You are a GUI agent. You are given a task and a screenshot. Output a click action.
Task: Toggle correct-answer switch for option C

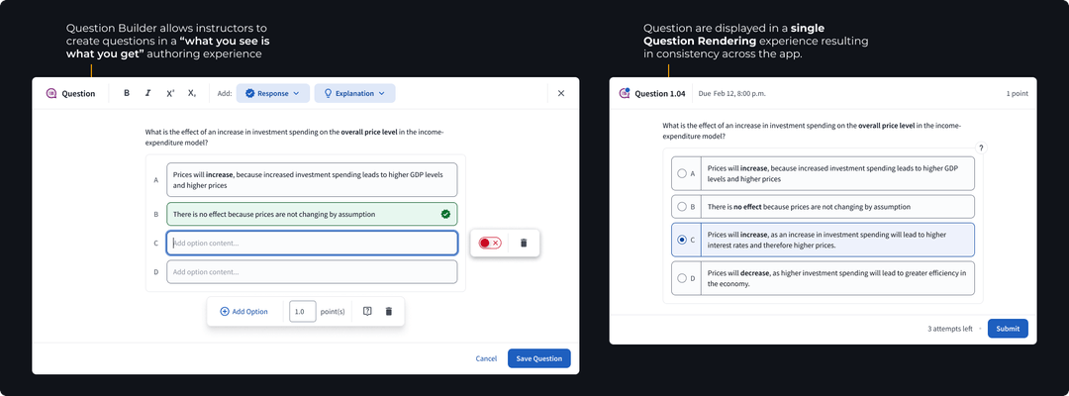pyautogui.click(x=490, y=243)
